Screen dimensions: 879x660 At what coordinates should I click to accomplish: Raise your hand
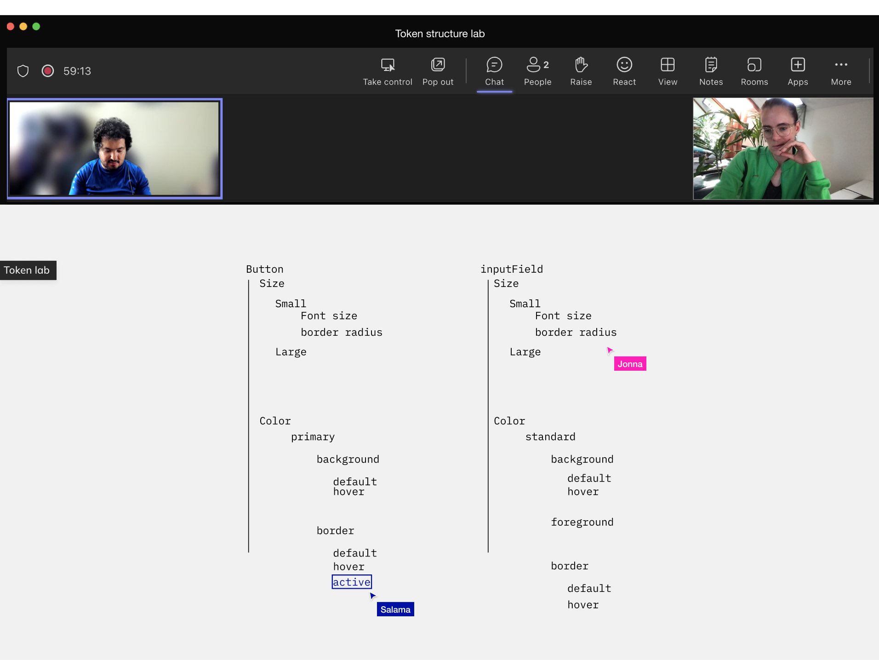[x=581, y=71]
